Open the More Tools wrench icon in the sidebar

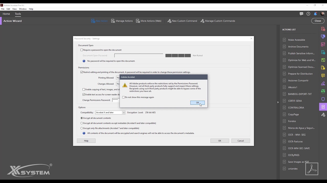323,115
